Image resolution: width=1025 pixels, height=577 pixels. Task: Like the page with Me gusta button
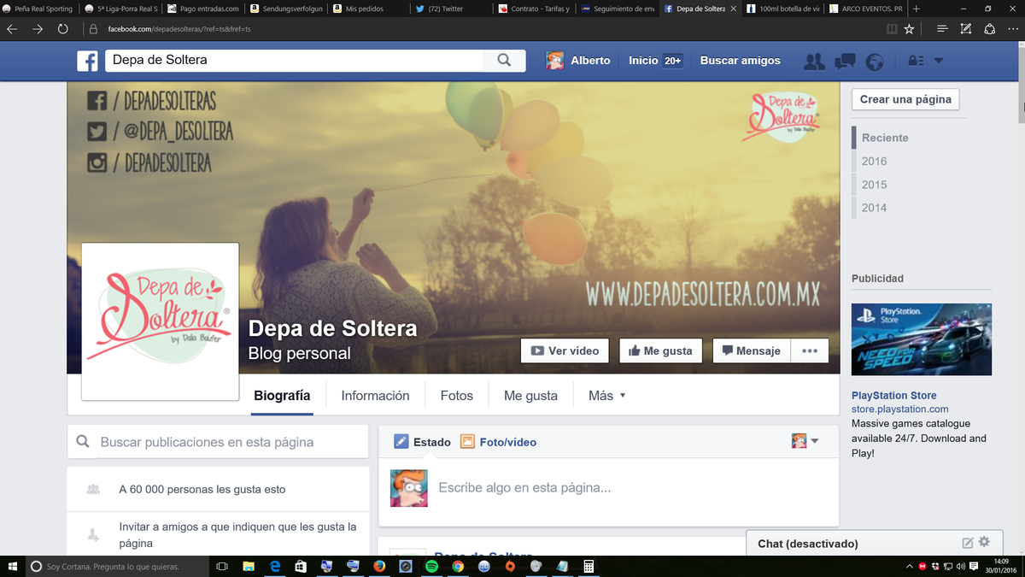[x=660, y=350]
